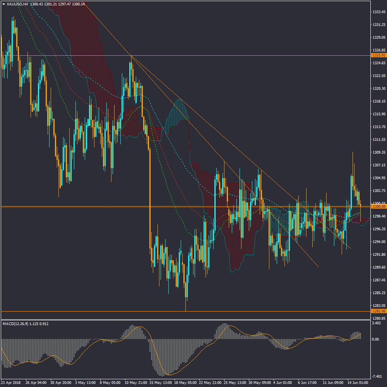Screen dimensions: 387x387
Task: Click the 0.00 MACD zero level label
Action: pos(375,339)
